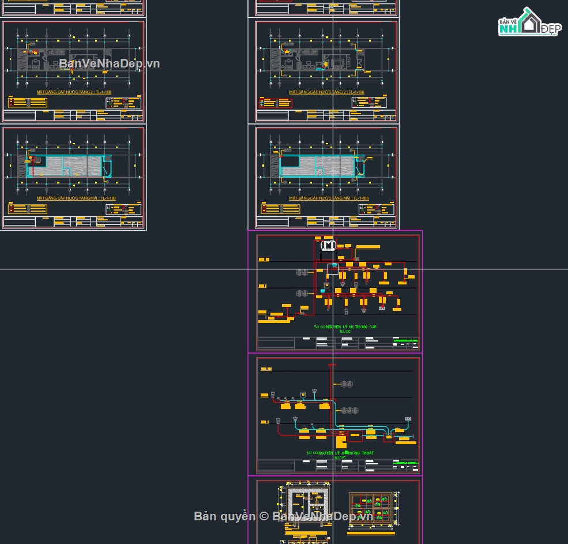
Task: Click the Bản quyền © BanVeNhaDep.vn copyright text
Action: point(283,516)
